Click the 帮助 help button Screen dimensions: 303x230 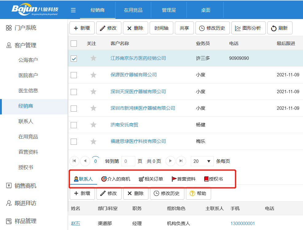click(x=198, y=193)
